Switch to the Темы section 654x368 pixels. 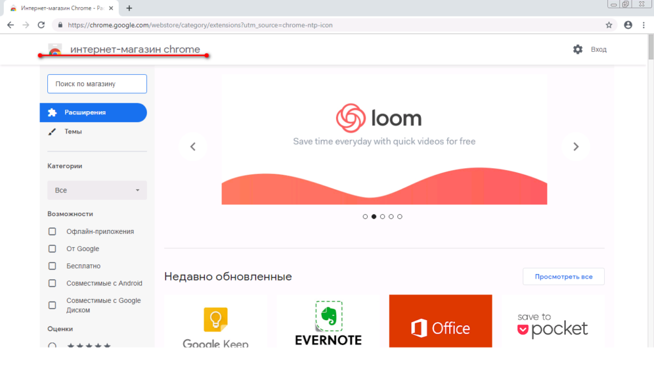[x=73, y=132]
